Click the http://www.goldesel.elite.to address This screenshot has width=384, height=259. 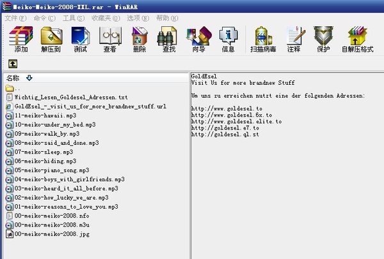(x=236, y=121)
